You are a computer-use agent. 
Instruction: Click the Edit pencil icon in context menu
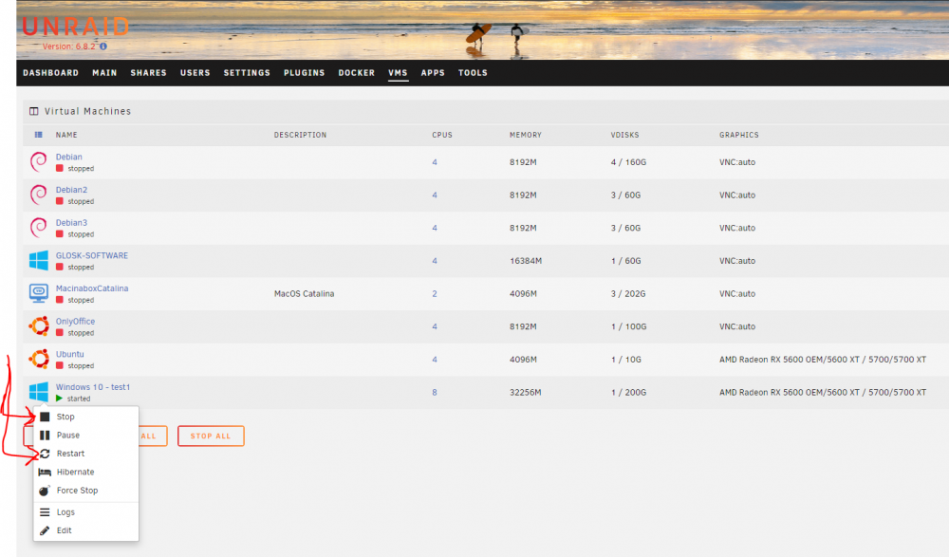45,531
